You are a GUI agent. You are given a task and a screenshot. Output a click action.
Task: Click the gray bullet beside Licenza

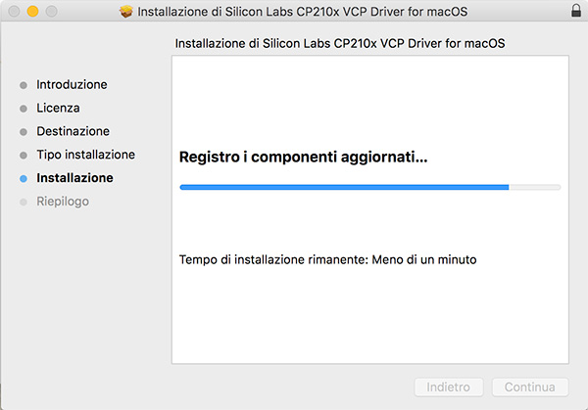coord(24,109)
